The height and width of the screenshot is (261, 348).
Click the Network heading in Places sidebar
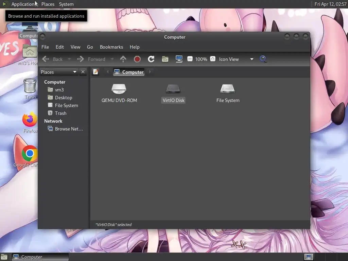click(x=53, y=121)
